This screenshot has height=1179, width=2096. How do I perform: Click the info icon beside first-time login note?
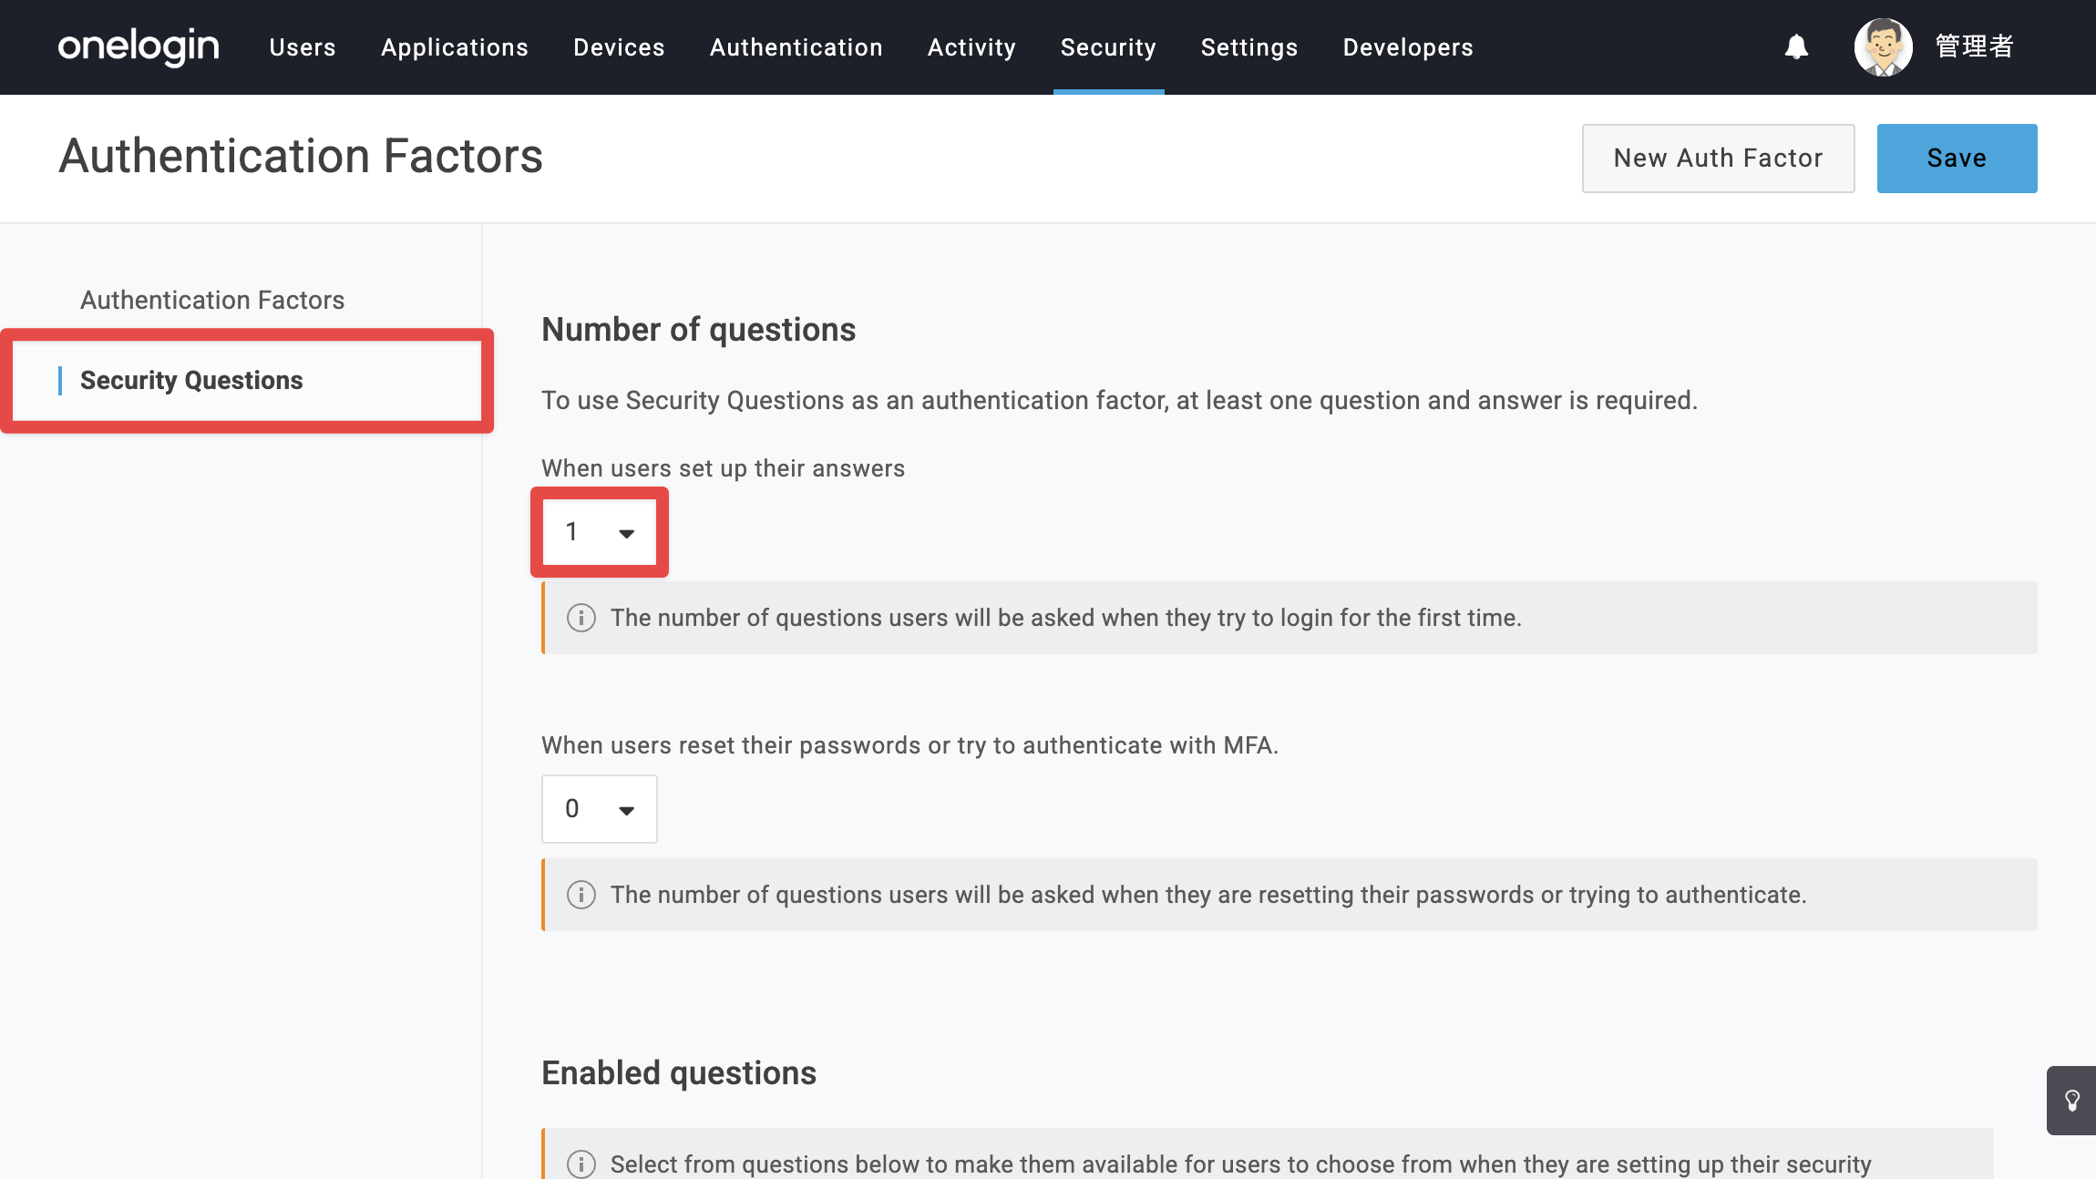point(581,618)
